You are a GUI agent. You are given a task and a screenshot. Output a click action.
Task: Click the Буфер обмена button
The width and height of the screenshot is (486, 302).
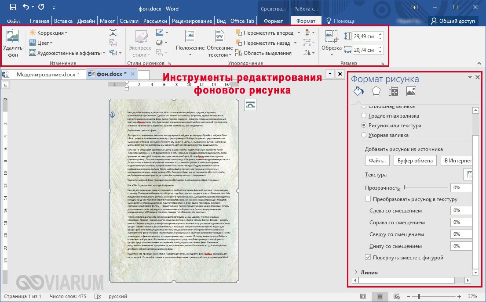click(x=415, y=160)
